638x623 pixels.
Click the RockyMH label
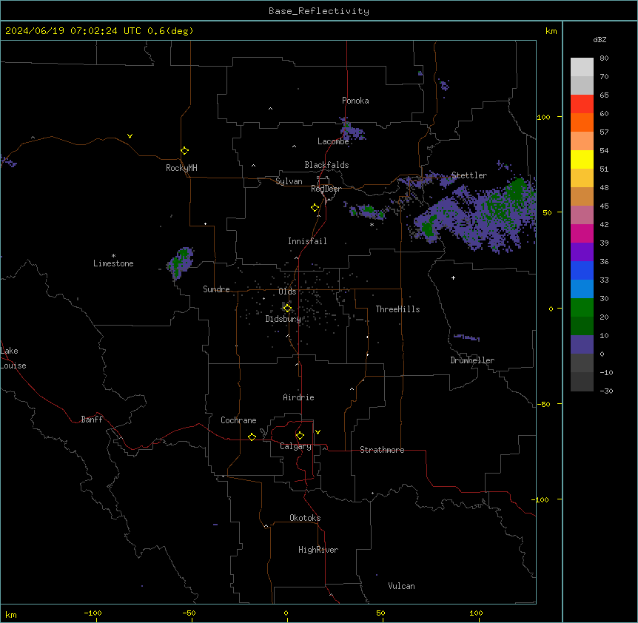(x=181, y=168)
